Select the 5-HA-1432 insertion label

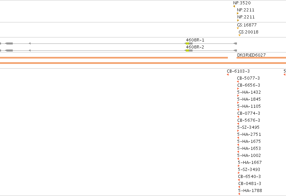[249, 92]
